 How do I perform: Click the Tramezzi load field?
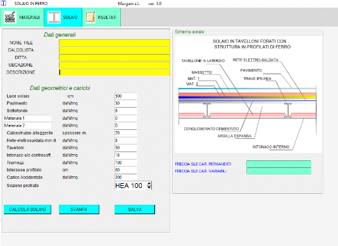coord(126,162)
